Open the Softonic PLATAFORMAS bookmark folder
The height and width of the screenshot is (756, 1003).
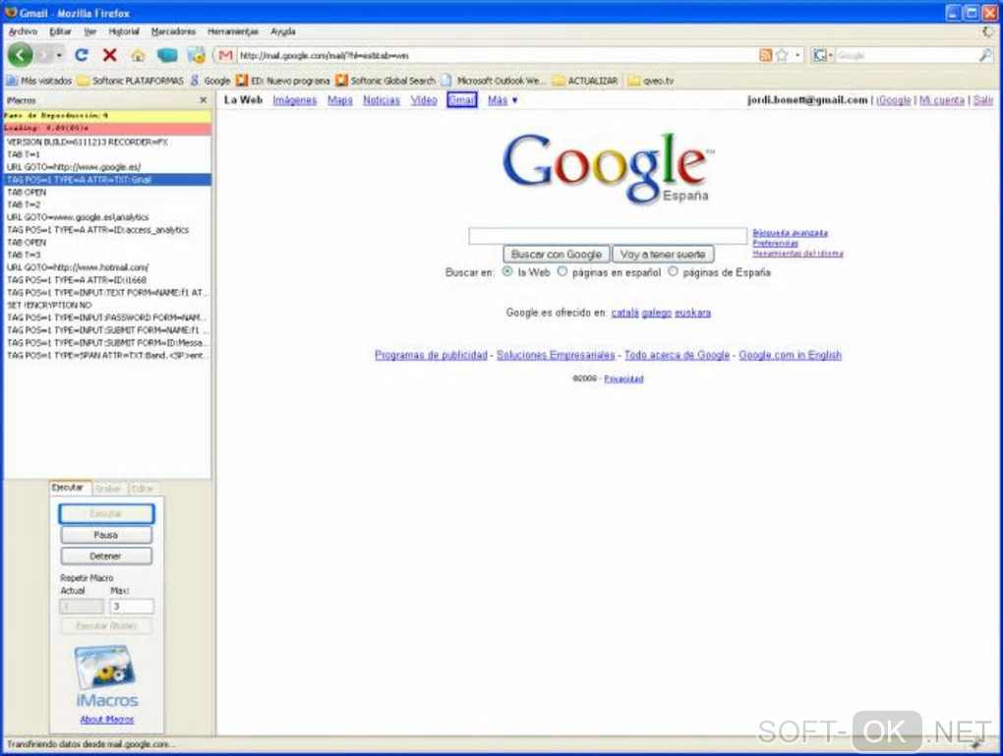pyautogui.click(x=131, y=81)
